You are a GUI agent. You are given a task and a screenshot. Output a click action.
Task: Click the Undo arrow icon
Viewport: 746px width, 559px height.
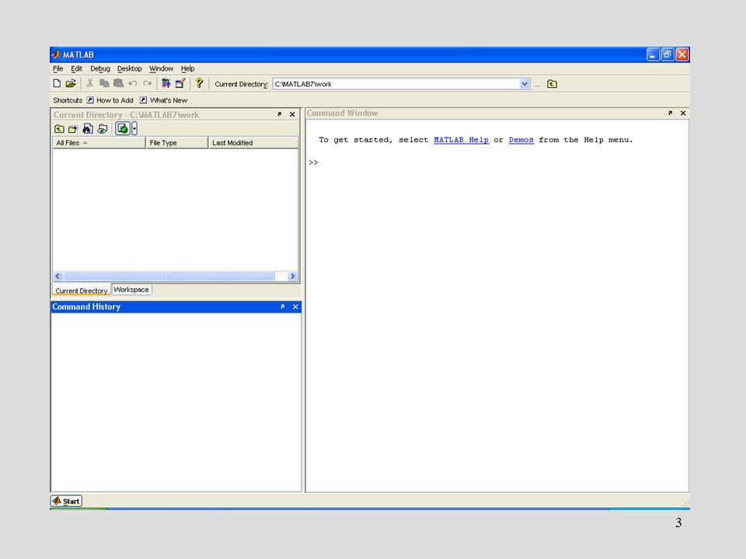pyautogui.click(x=133, y=84)
